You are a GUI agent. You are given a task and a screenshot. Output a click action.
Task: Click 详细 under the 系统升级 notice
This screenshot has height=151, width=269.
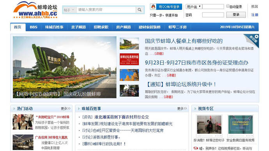click(168, 97)
